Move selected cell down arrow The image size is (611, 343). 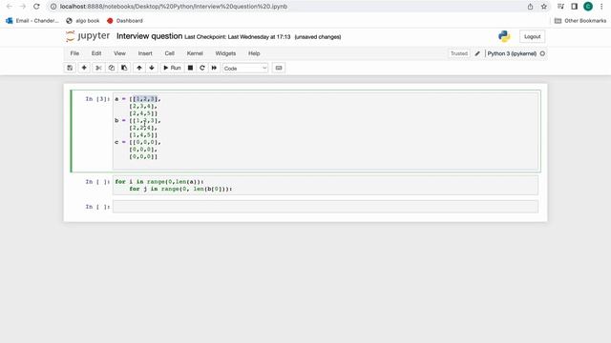coord(152,68)
